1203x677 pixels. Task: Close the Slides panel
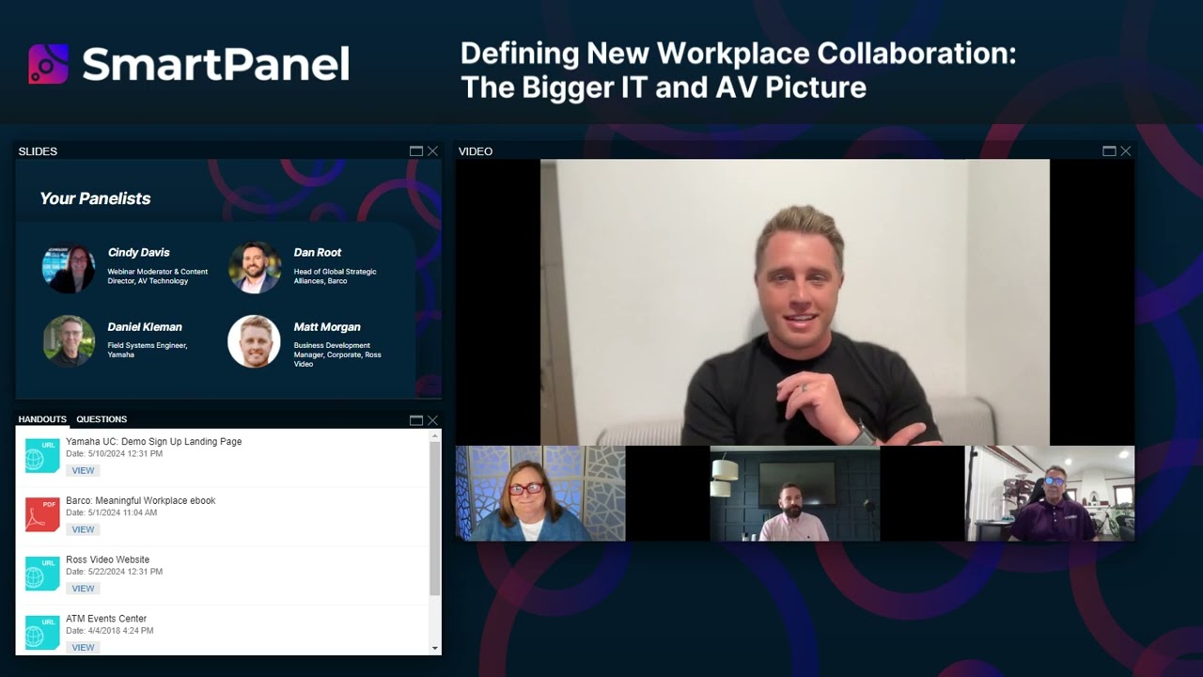coord(432,150)
